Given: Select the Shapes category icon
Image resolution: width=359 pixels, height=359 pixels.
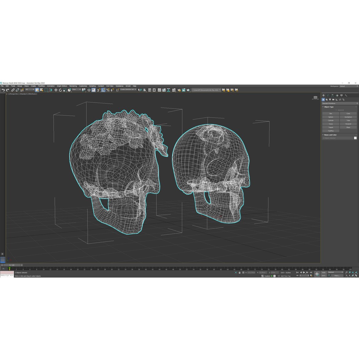Looking at the screenshot, I should pyautogui.click(x=327, y=100).
